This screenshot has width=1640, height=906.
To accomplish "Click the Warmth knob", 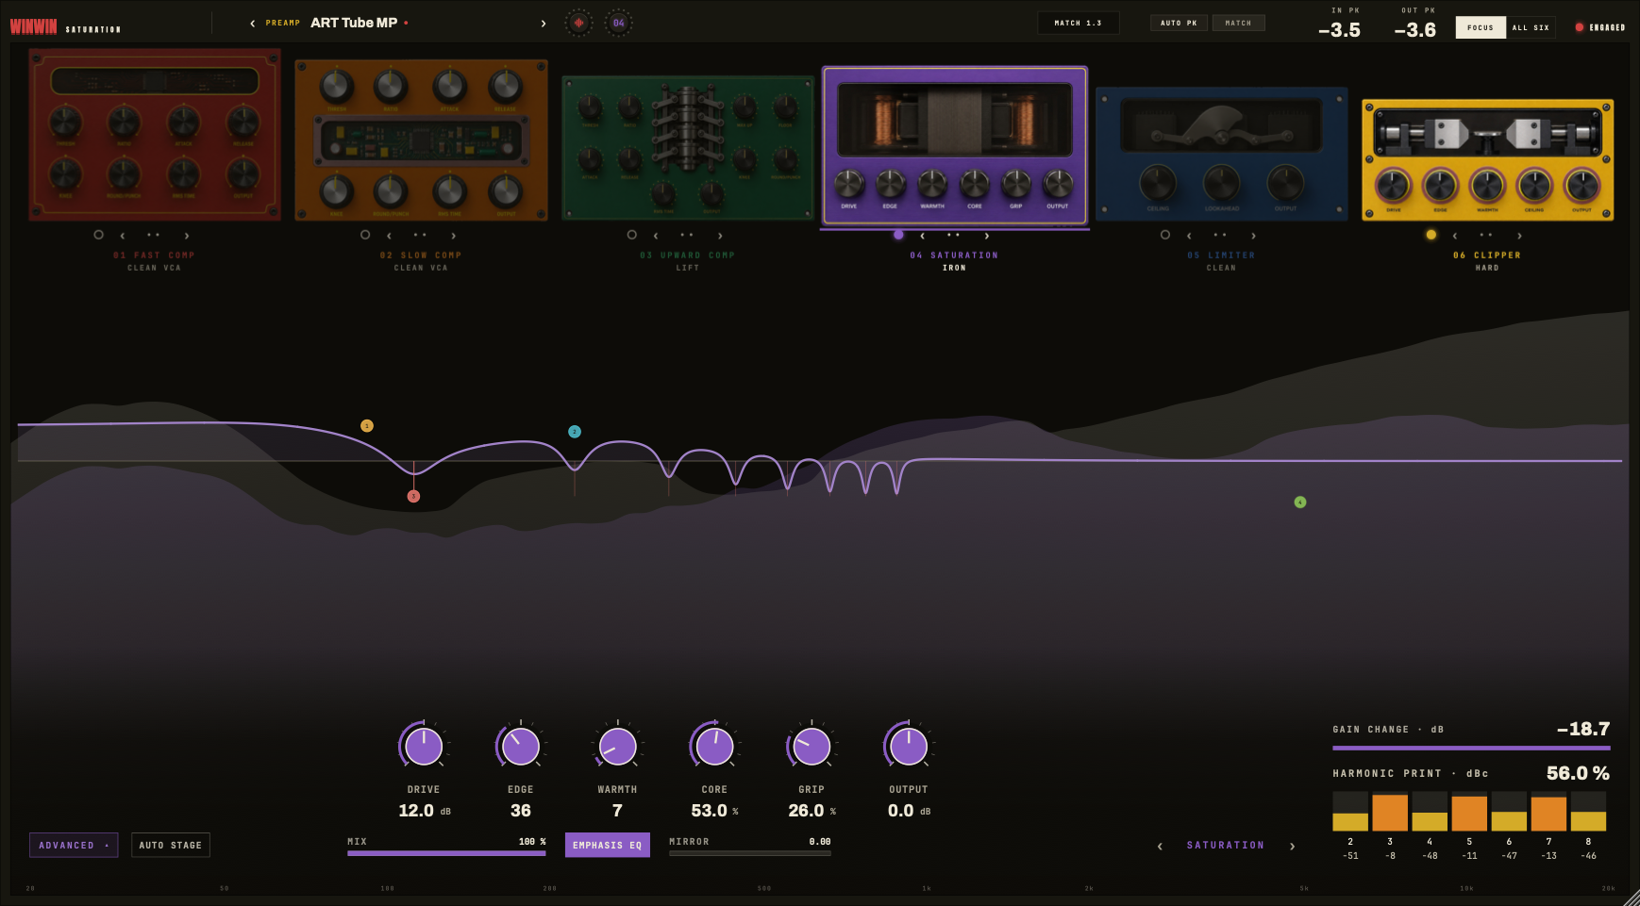I will coord(618,747).
